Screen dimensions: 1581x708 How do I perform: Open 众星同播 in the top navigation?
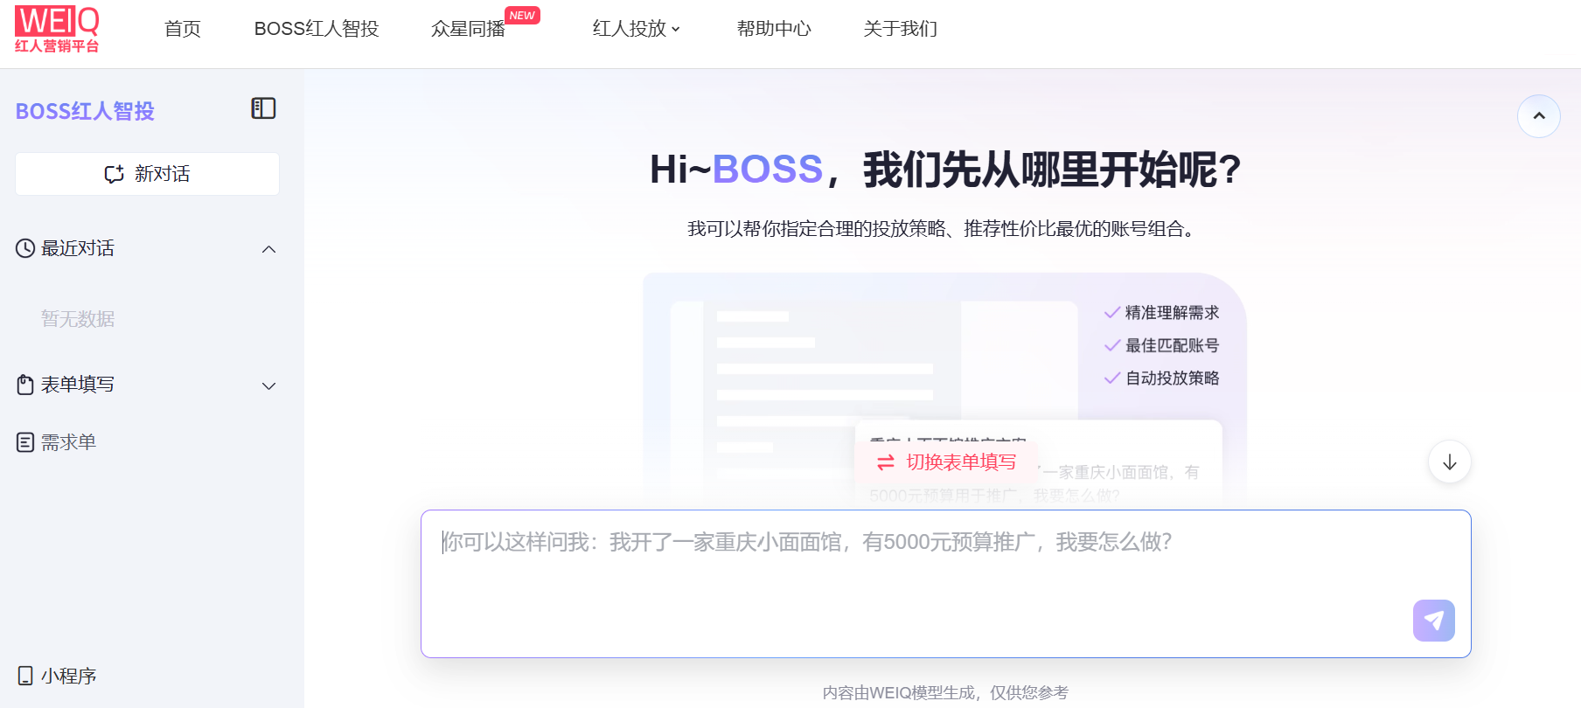click(x=468, y=29)
